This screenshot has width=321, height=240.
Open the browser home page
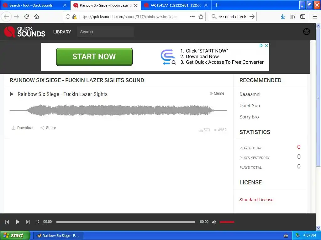tap(37, 17)
